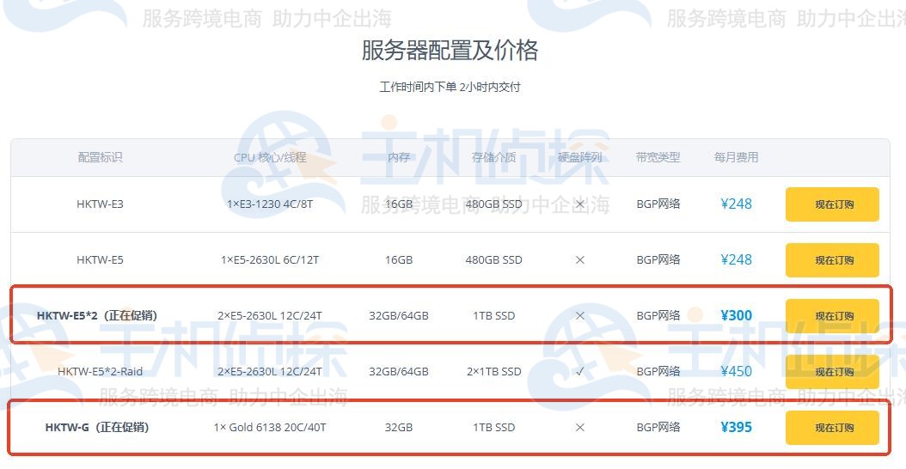Order the HKTW-E5 server plan
This screenshot has width=906, height=469.
coord(831,260)
